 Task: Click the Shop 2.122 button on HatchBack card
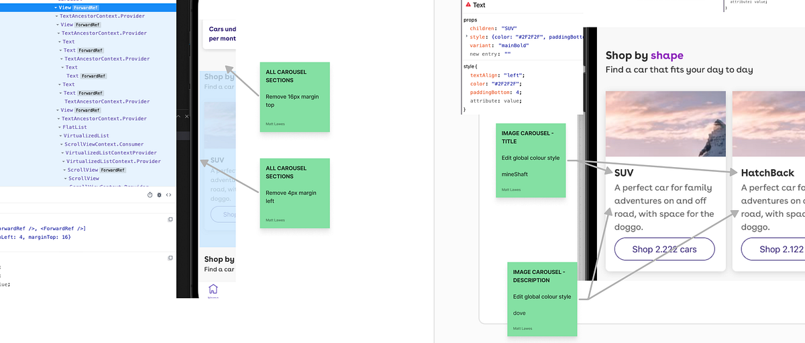click(x=773, y=249)
